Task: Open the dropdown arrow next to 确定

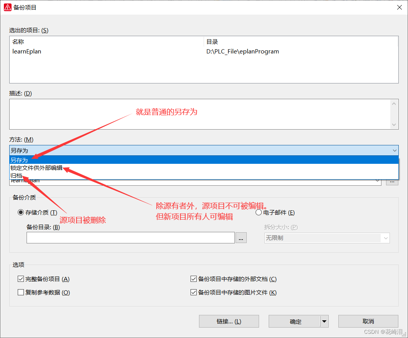Action: tap(324, 321)
